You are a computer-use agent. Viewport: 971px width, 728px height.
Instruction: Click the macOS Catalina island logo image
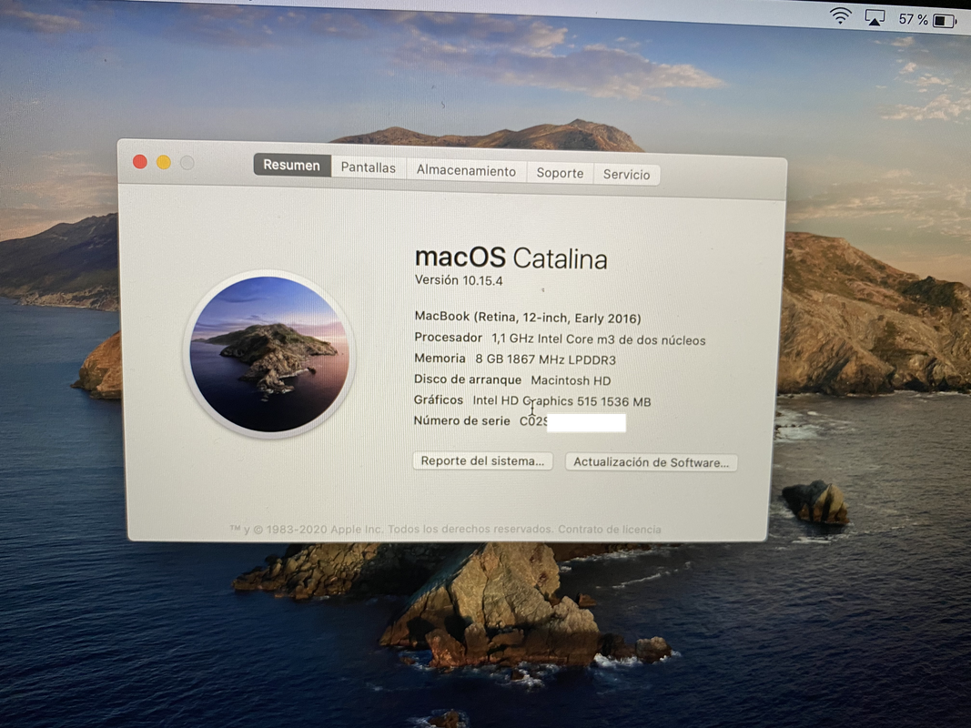pyautogui.click(x=269, y=354)
